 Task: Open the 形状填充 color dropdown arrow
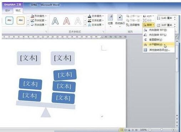(x=46, y=16)
